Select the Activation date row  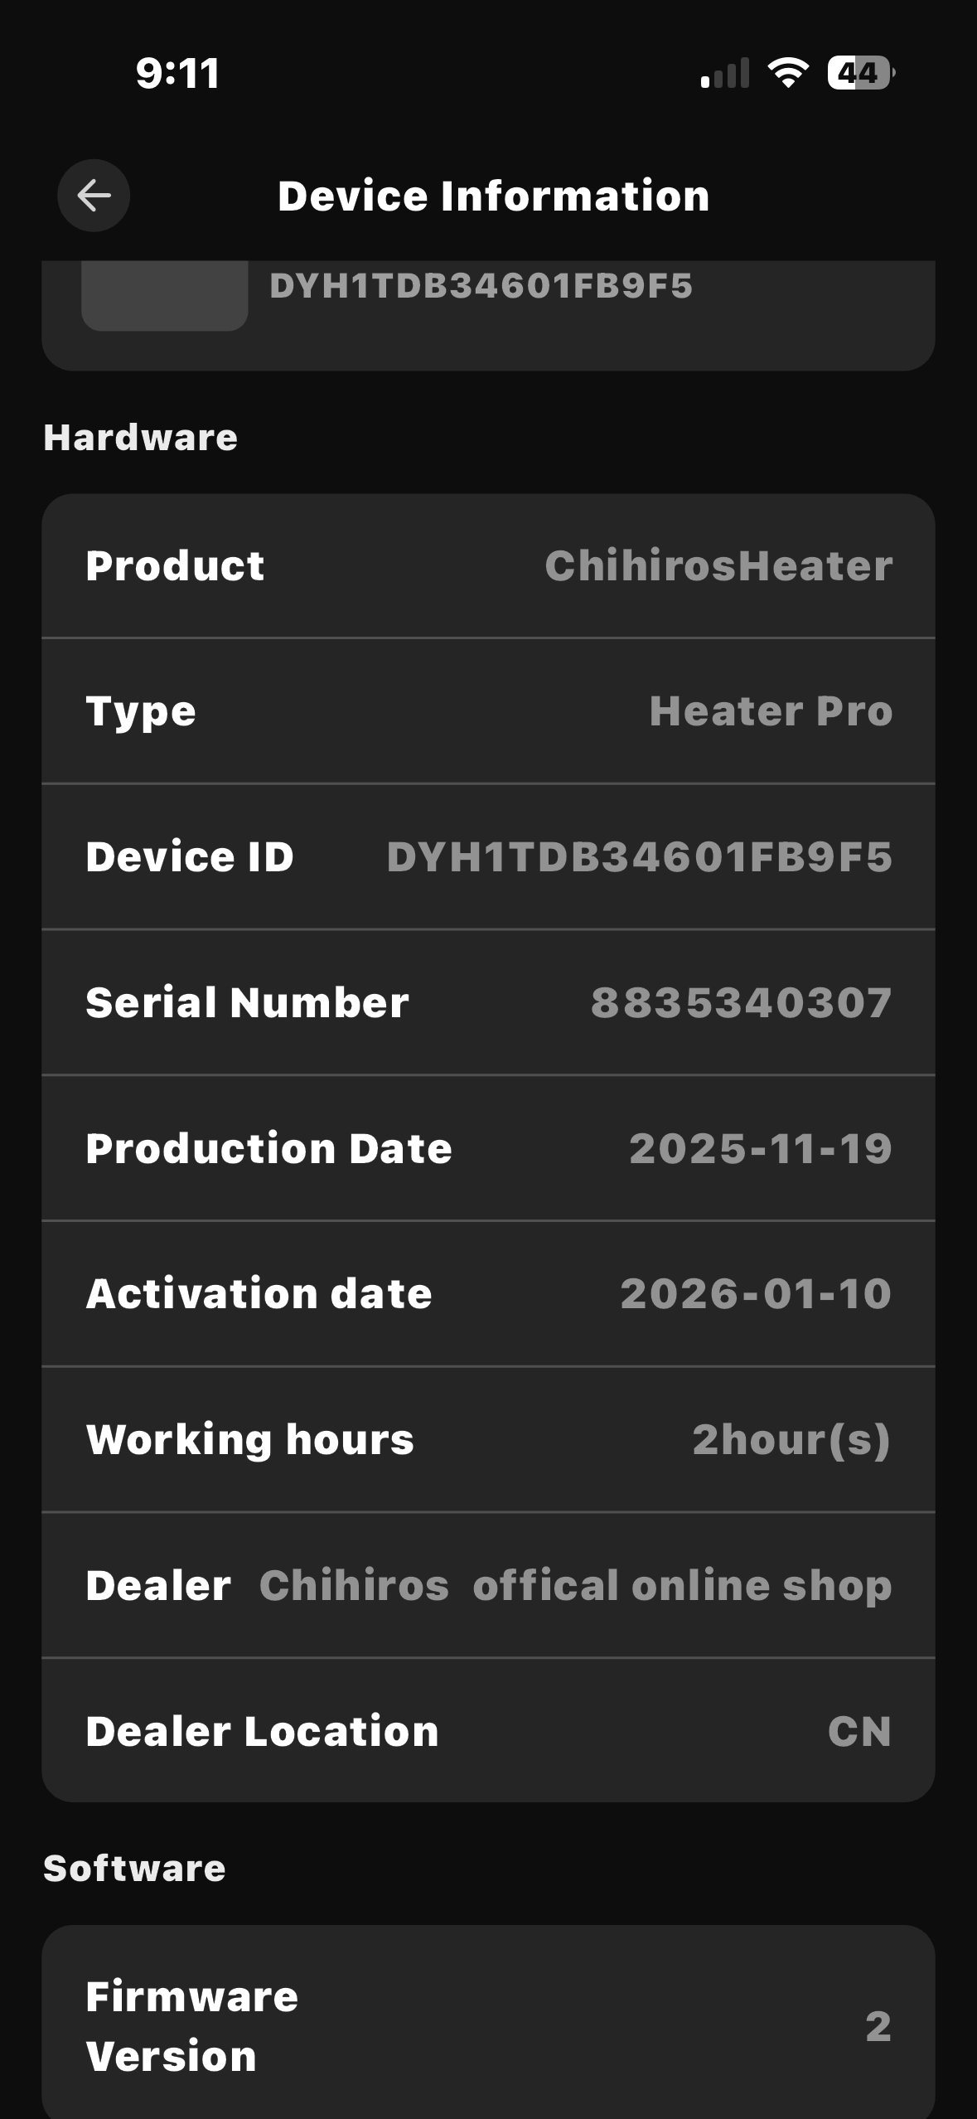pyautogui.click(x=488, y=1293)
